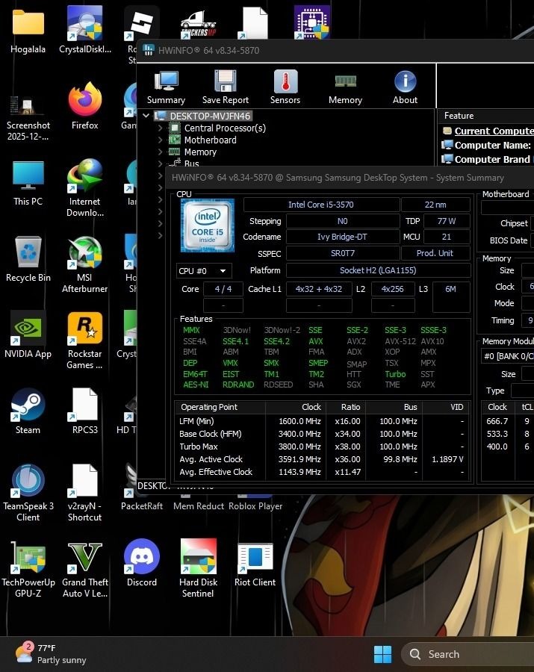Expand the Central Processor(s) tree node
The width and height of the screenshot is (534, 672).
point(160,128)
